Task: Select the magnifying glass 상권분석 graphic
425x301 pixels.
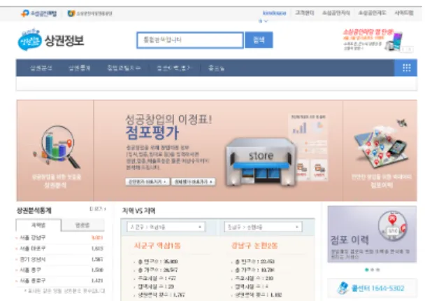Action: (x=57, y=148)
